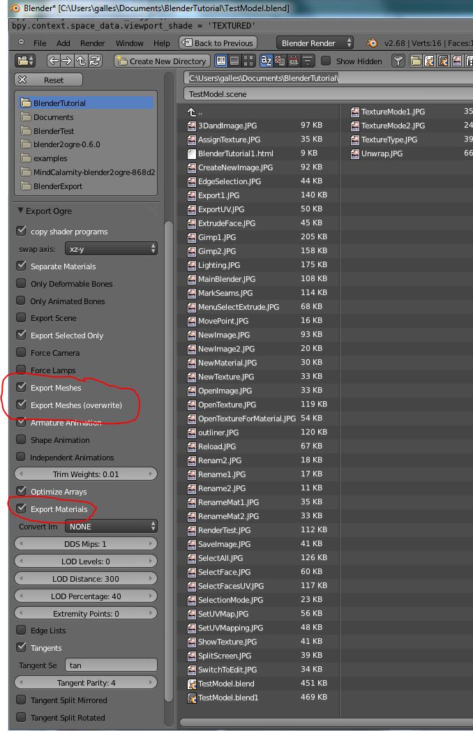Enable Only Animated Bones
Viewport: 473px width, 731px height.
click(21, 301)
